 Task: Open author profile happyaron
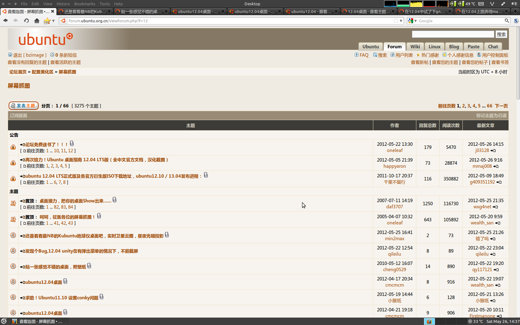394,166
